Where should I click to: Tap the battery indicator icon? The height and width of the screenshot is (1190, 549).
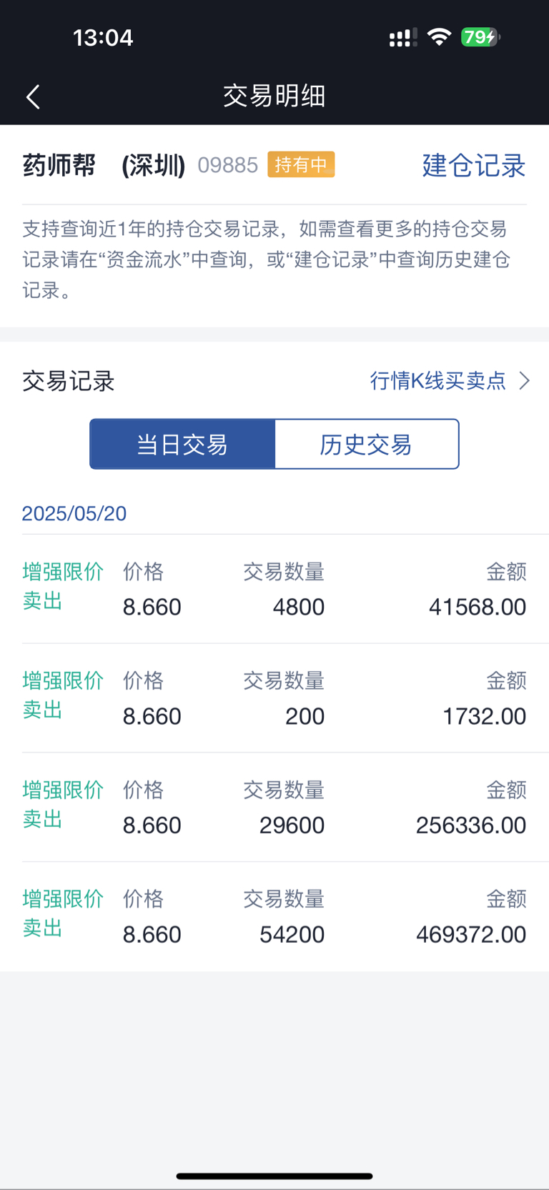pos(480,37)
